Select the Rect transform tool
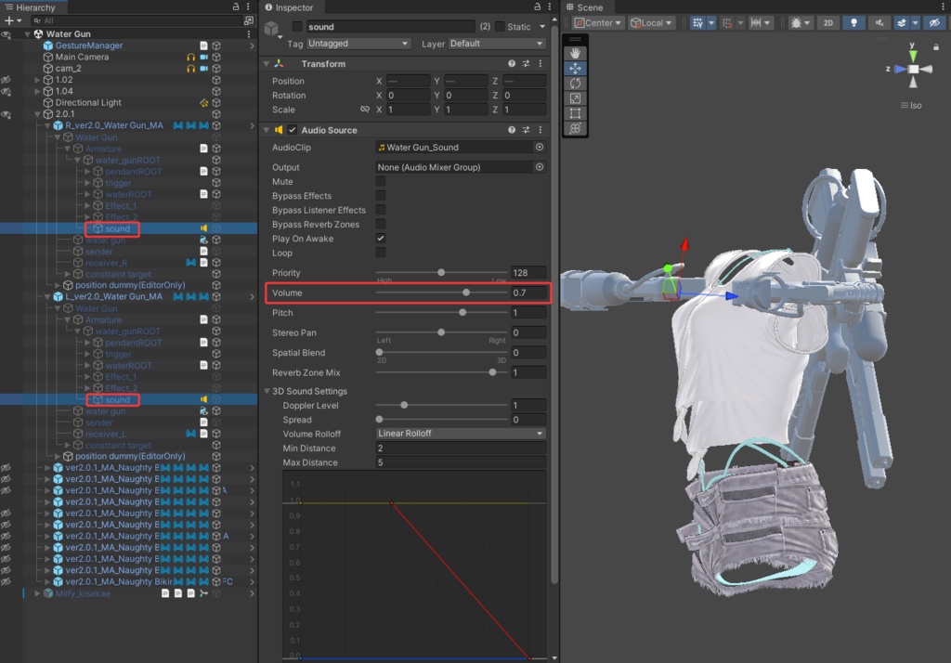This screenshot has width=951, height=663. tap(575, 113)
